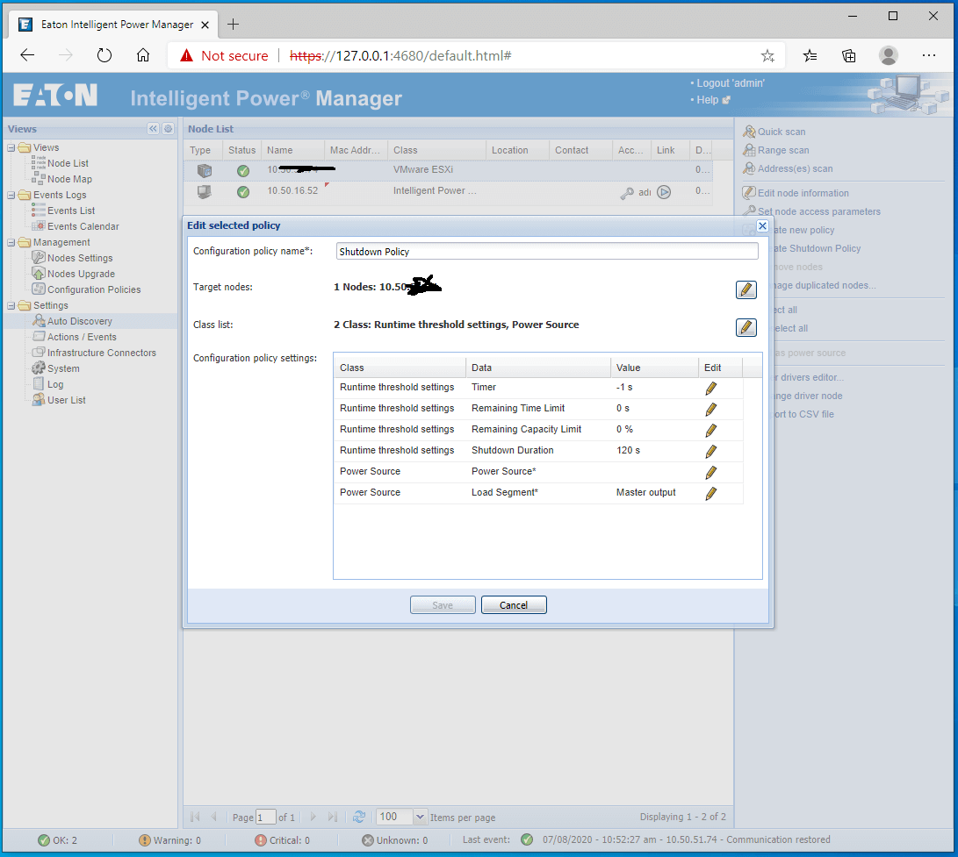Open the items-per-page dropdown showing 100
958x857 pixels.
(x=400, y=817)
